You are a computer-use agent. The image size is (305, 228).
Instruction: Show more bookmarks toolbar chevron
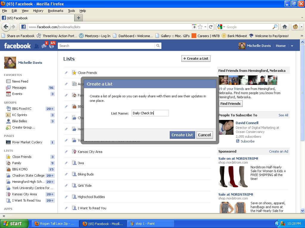click(302, 36)
